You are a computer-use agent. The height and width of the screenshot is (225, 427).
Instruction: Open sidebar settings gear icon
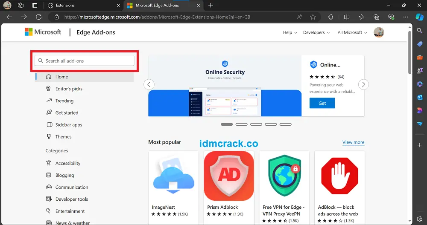coord(420,219)
